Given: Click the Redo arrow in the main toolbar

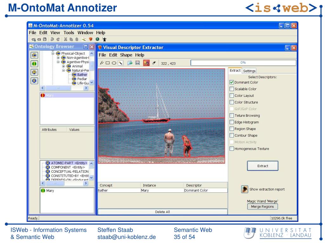Looking at the screenshot, I should coord(58,39).
